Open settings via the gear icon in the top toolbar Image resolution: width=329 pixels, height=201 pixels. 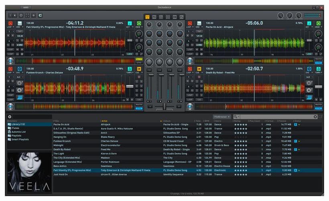(x=21, y=15)
